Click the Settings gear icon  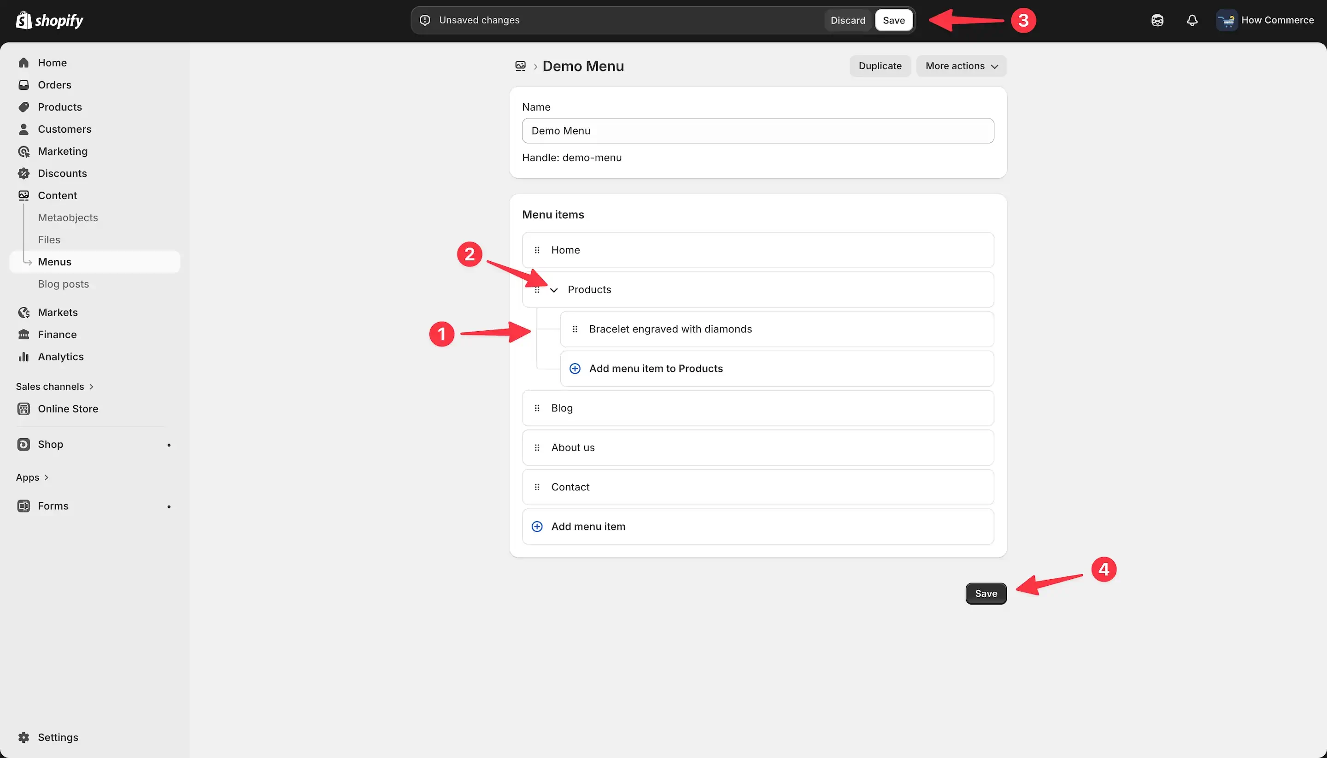tap(23, 737)
